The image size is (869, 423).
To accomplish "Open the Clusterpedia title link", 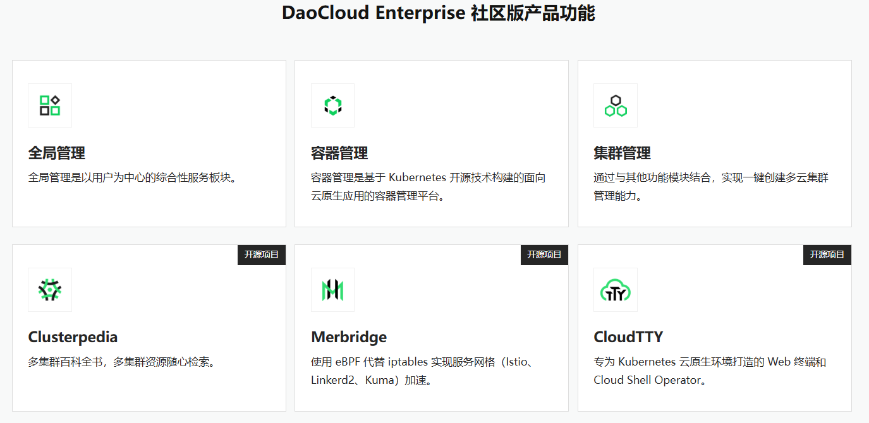I will point(73,337).
